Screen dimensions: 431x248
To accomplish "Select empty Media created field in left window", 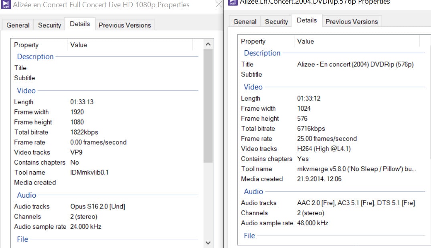I will tap(132, 183).
